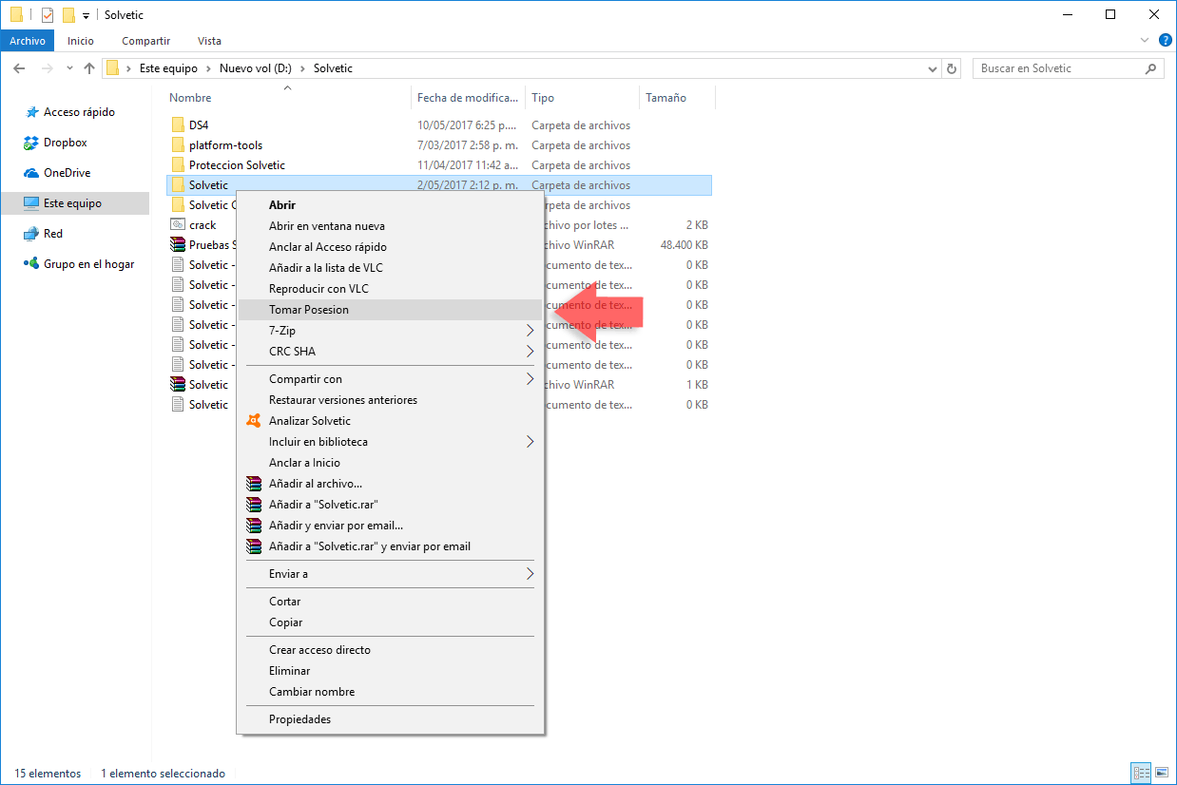Open the recent locations dropdown
Screen dimensions: 1177x785
(69, 68)
